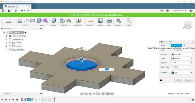Click the Extrude tool icon in Create
This screenshot has height=103, width=195.
pyautogui.click(x=40, y=21)
